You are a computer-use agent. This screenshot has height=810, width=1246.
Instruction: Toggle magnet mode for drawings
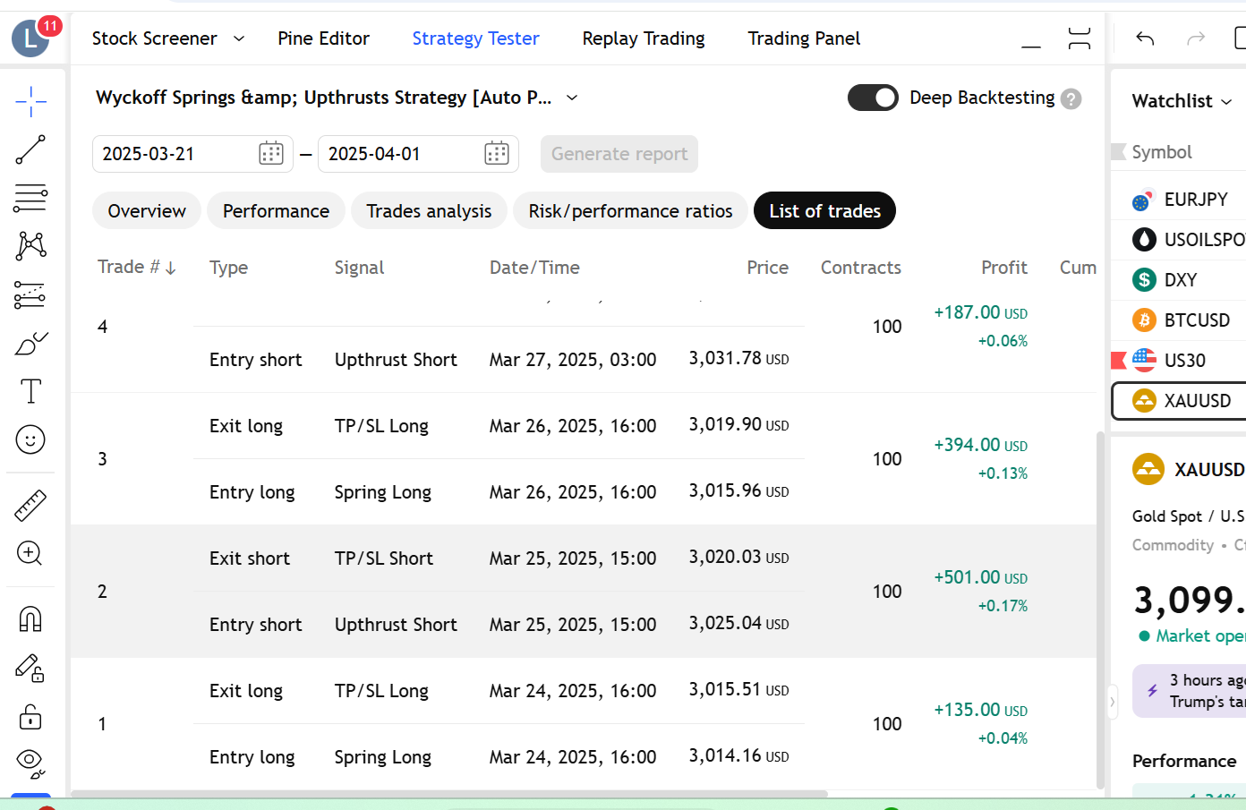click(30, 619)
